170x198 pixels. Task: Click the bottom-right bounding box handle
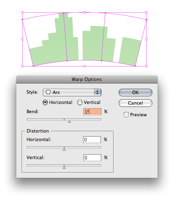146,66
